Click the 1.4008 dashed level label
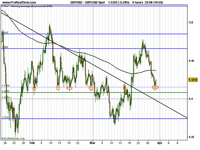Image resolution: width=200 pixels, height=150 pixels. 6,97
